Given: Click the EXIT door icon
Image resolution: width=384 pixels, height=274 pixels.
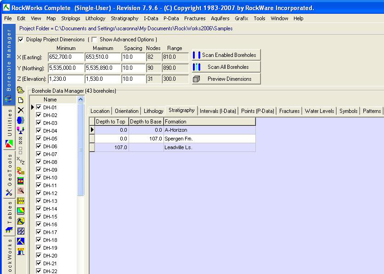Looking at the screenshot, I should pyautogui.click(x=21, y=251).
